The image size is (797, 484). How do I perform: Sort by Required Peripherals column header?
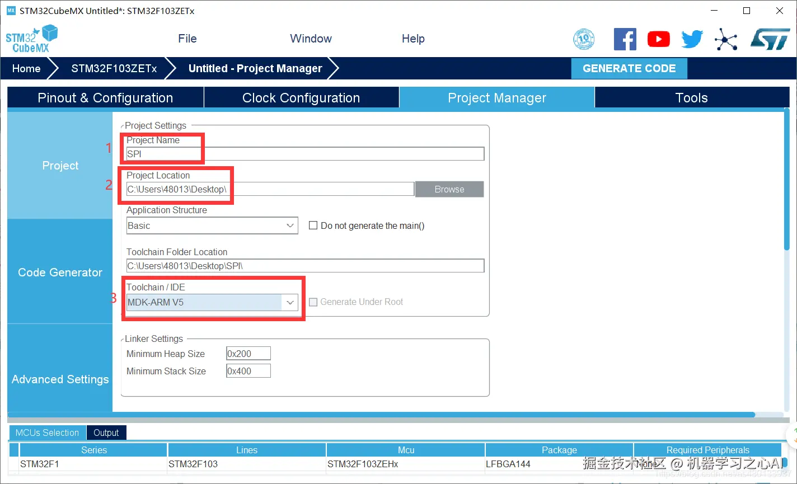[x=707, y=450]
